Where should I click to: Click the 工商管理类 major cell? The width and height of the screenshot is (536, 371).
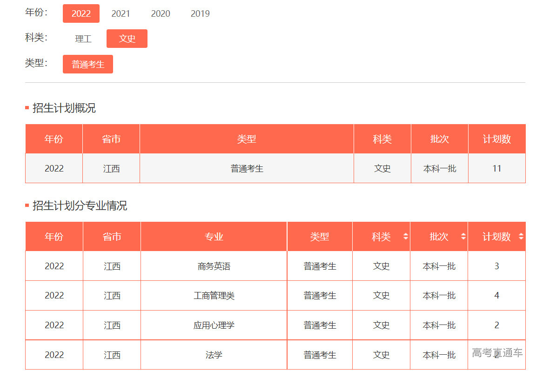tap(214, 296)
